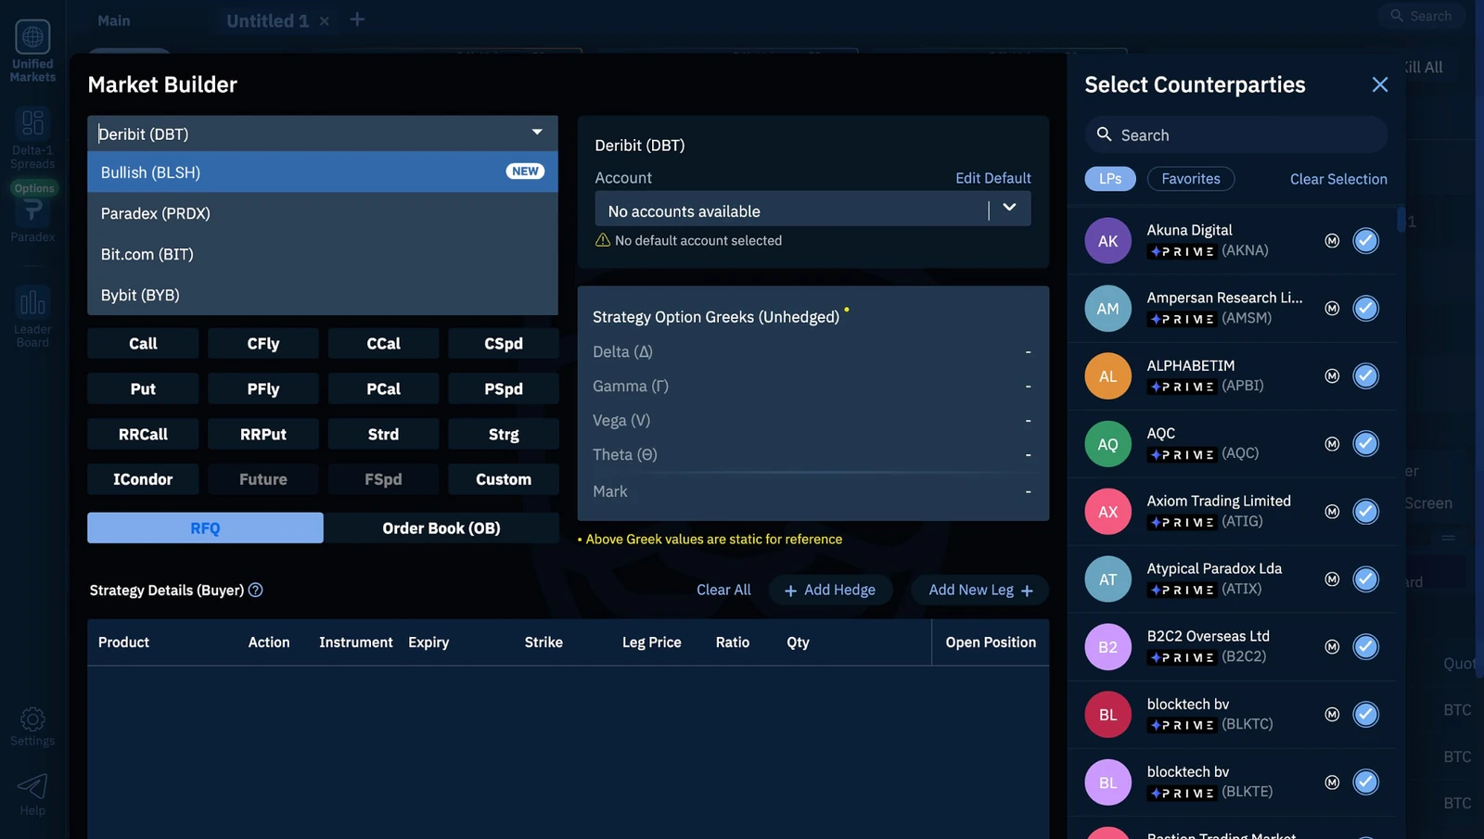Uncheck blocktech bv BLKTE counterparty

tap(1365, 782)
